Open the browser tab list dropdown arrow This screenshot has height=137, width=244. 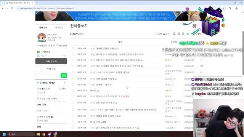click(3, 3)
